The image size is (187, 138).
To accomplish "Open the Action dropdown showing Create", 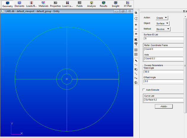I will (x=162, y=18).
